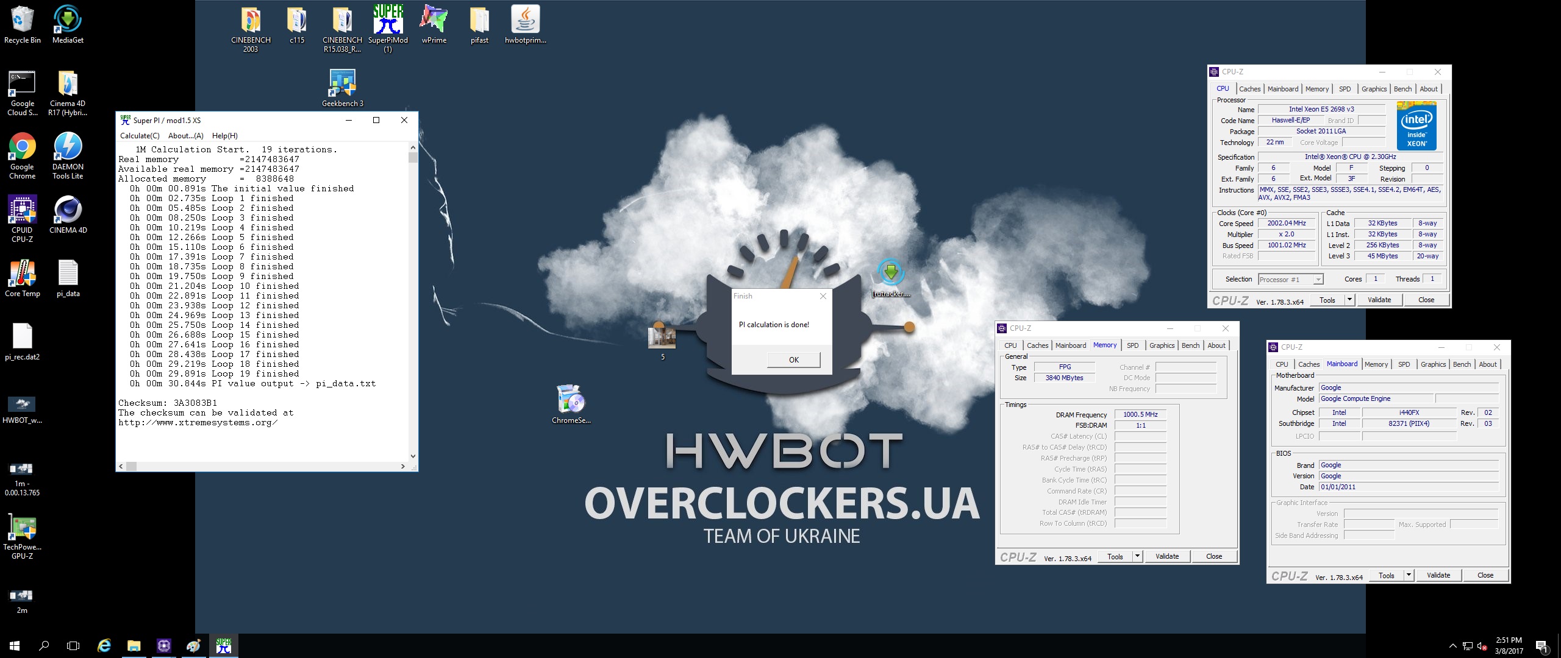Image resolution: width=1561 pixels, height=658 pixels.
Task: Open CINEBENCH 2003 folder icon
Action: coord(251,28)
